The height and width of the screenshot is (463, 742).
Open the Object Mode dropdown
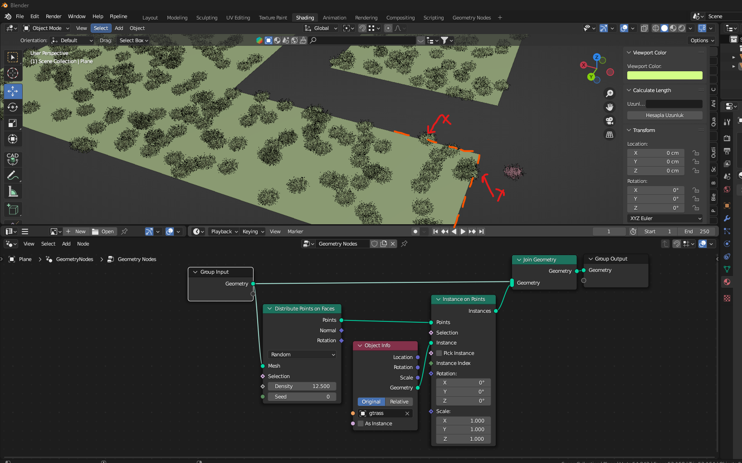tap(46, 28)
